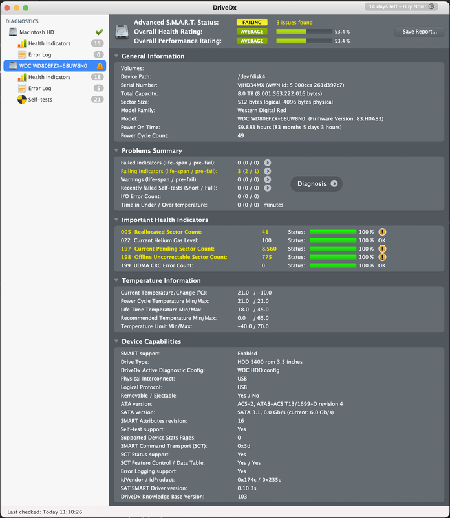Click 'HDD 5400 rpm 3.5 inches' drive type
Screen dimensions: 450x518
pos(270,362)
